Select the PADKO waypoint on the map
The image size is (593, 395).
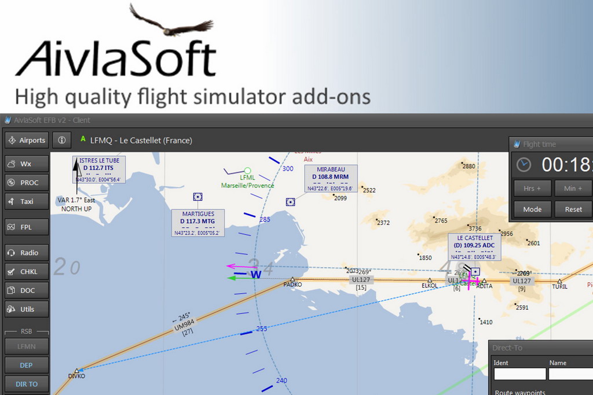click(292, 280)
